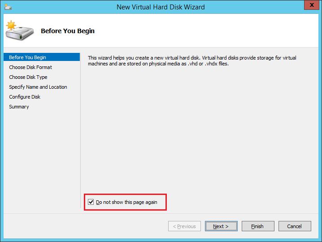Go to the Choose Disk Format step
322x242 pixels.
pos(30,67)
